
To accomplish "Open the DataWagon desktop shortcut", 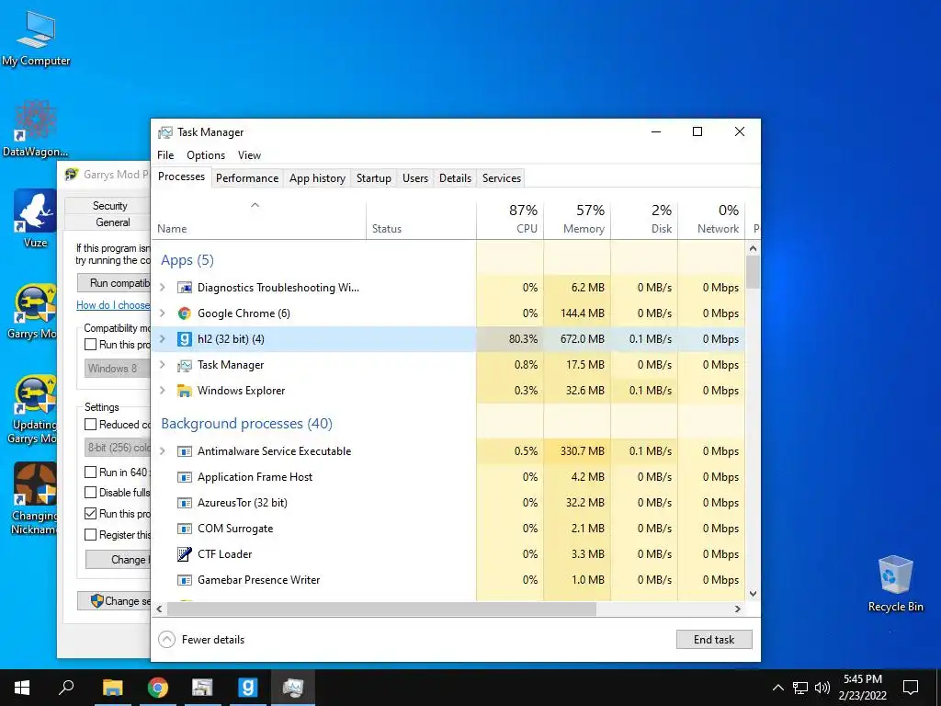I will click(x=36, y=129).
